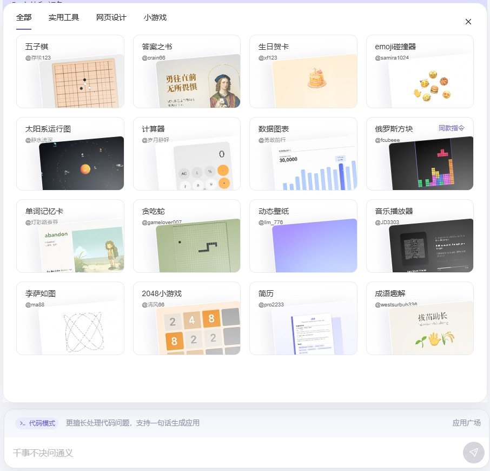Image resolution: width=490 pixels, height=471 pixels.
Task: Click the code mode description text
Action: coord(133,423)
